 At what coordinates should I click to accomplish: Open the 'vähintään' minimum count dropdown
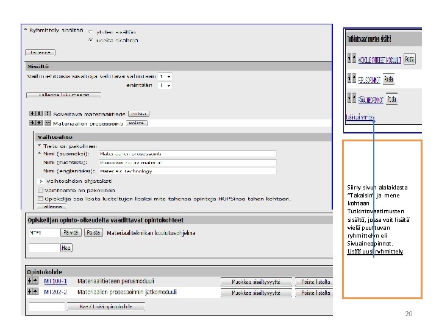tap(165, 76)
